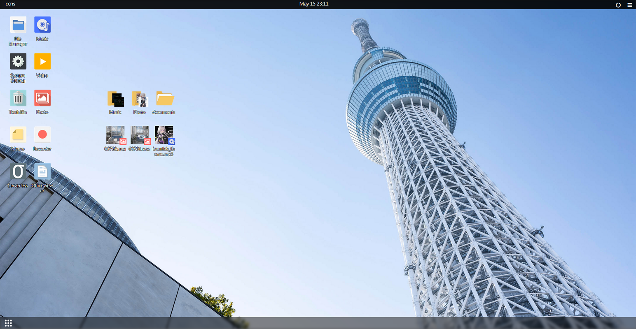636x329 pixels.
Task: Click the circle status icon in top bar
Action: point(618,5)
